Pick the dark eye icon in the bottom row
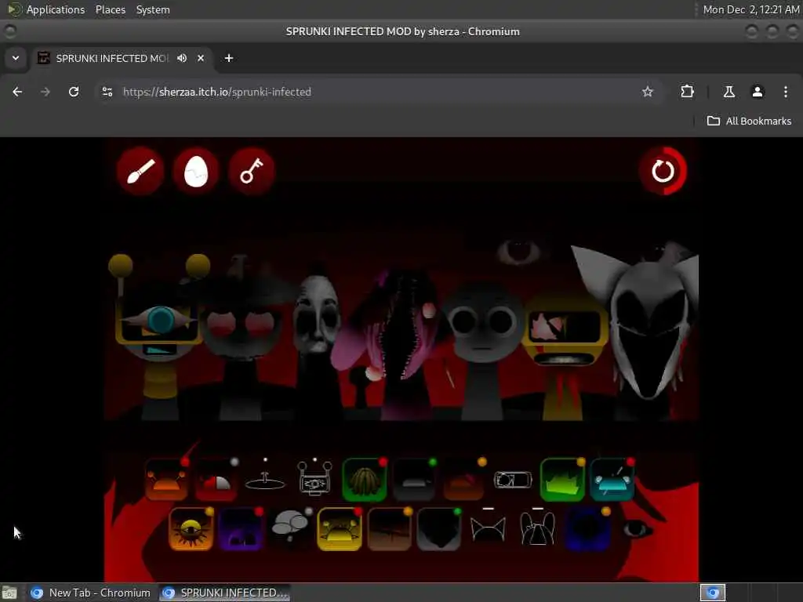803x602 pixels. coord(637,529)
